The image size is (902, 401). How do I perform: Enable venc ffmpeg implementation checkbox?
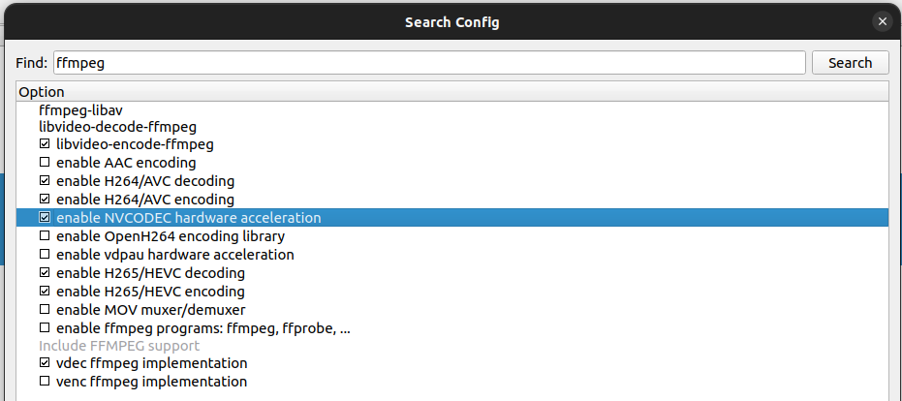pyautogui.click(x=45, y=382)
